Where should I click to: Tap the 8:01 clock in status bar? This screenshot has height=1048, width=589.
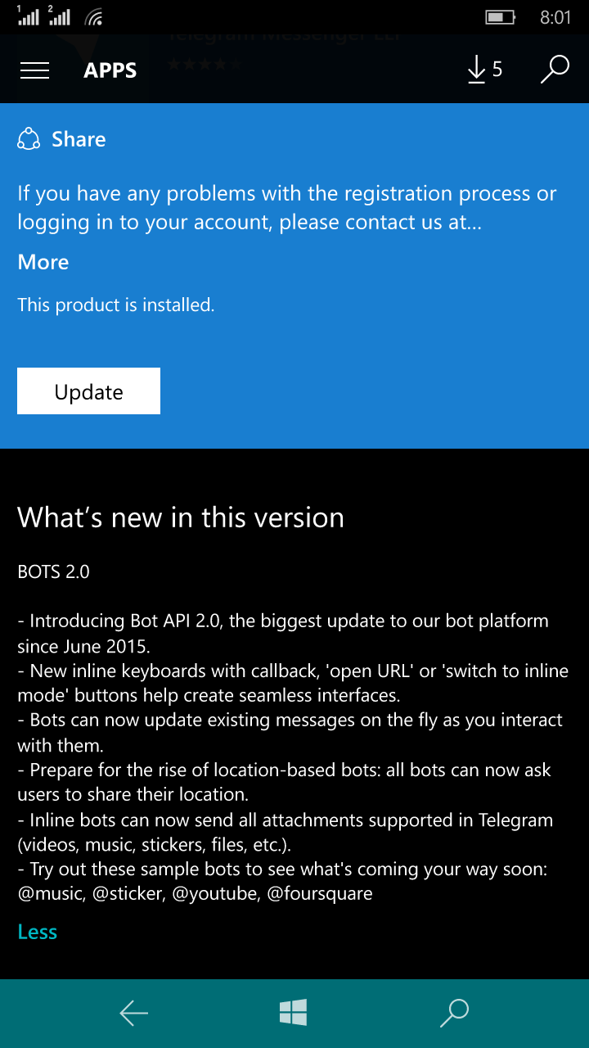[x=555, y=17]
